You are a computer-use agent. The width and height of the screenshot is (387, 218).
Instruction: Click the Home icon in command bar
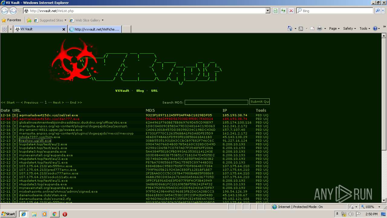[x=290, y=28]
